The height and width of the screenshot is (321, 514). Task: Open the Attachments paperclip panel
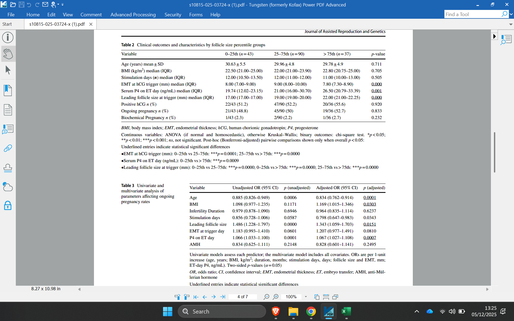click(x=8, y=148)
